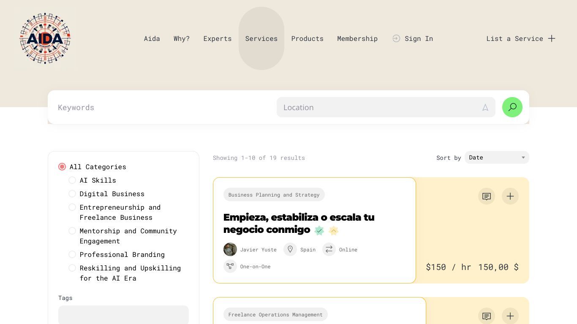Open Empieza, estabiliza o escala listing title
Screen dimensions: 577x324
click(x=299, y=223)
